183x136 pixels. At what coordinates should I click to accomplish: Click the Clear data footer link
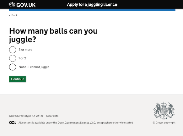tap(52, 116)
